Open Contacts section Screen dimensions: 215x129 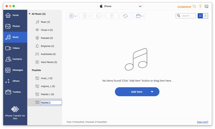click(15, 59)
